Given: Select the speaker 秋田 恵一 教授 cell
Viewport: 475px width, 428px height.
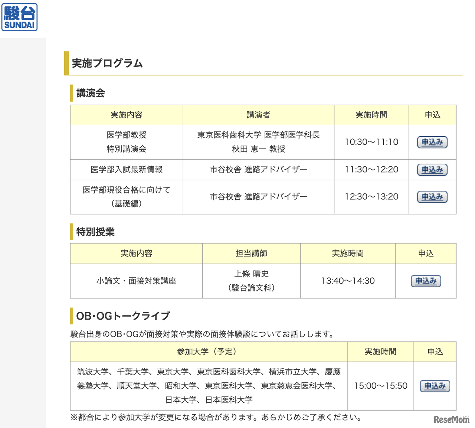Looking at the screenshot, I should click(x=259, y=142).
